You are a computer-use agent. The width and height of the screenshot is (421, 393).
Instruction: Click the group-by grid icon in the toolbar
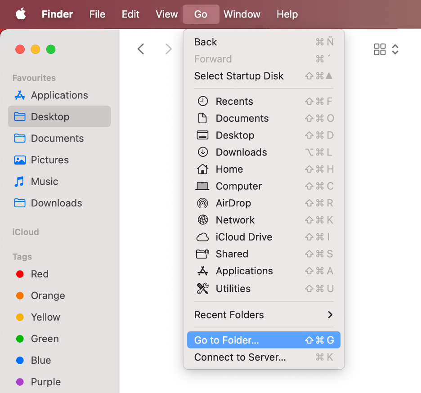click(x=380, y=49)
